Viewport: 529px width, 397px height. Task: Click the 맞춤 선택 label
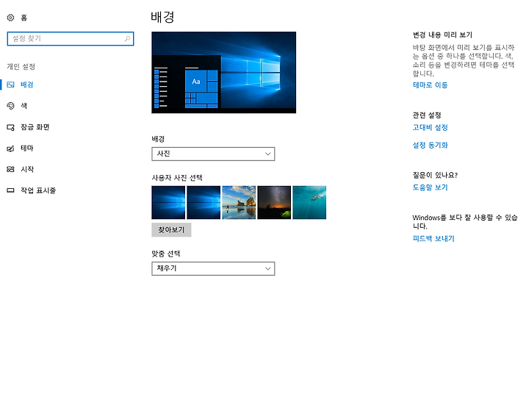[x=166, y=254]
